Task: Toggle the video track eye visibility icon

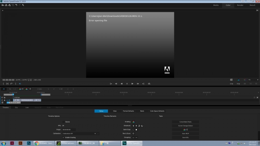Action: pyautogui.click(x=7, y=100)
